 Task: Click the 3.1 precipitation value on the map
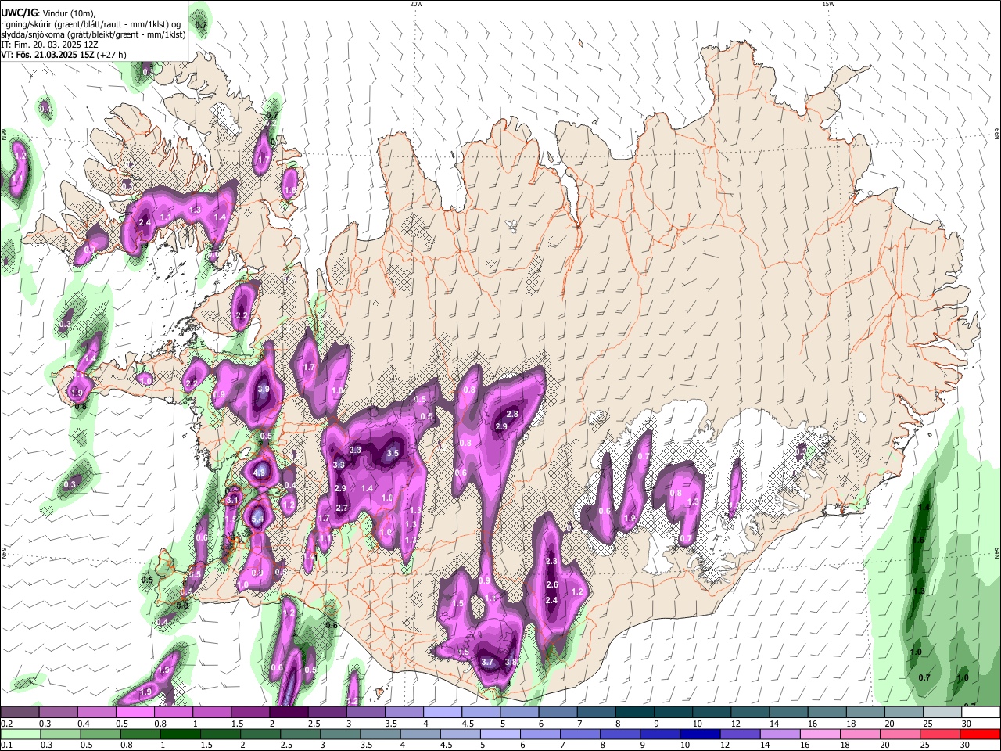[232, 499]
